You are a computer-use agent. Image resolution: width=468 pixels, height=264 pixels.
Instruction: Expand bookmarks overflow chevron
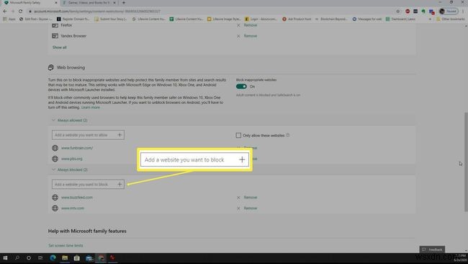coord(430,19)
